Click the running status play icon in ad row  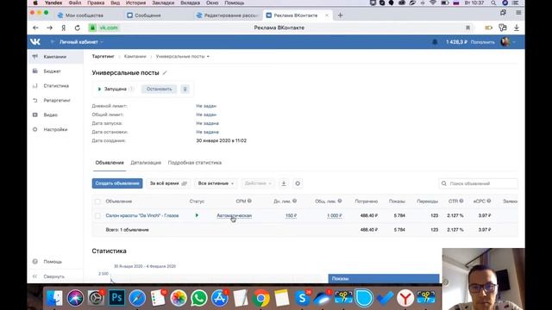pyautogui.click(x=197, y=215)
